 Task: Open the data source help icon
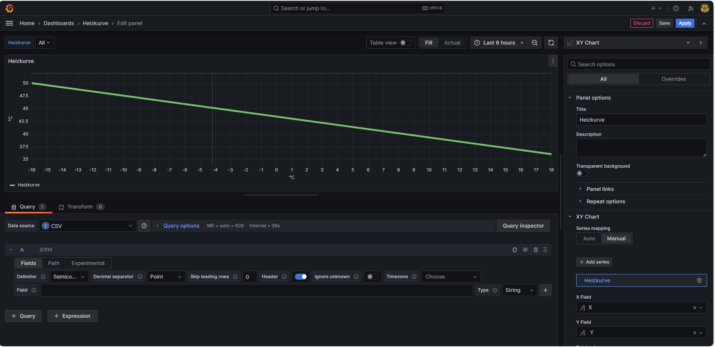(x=144, y=226)
